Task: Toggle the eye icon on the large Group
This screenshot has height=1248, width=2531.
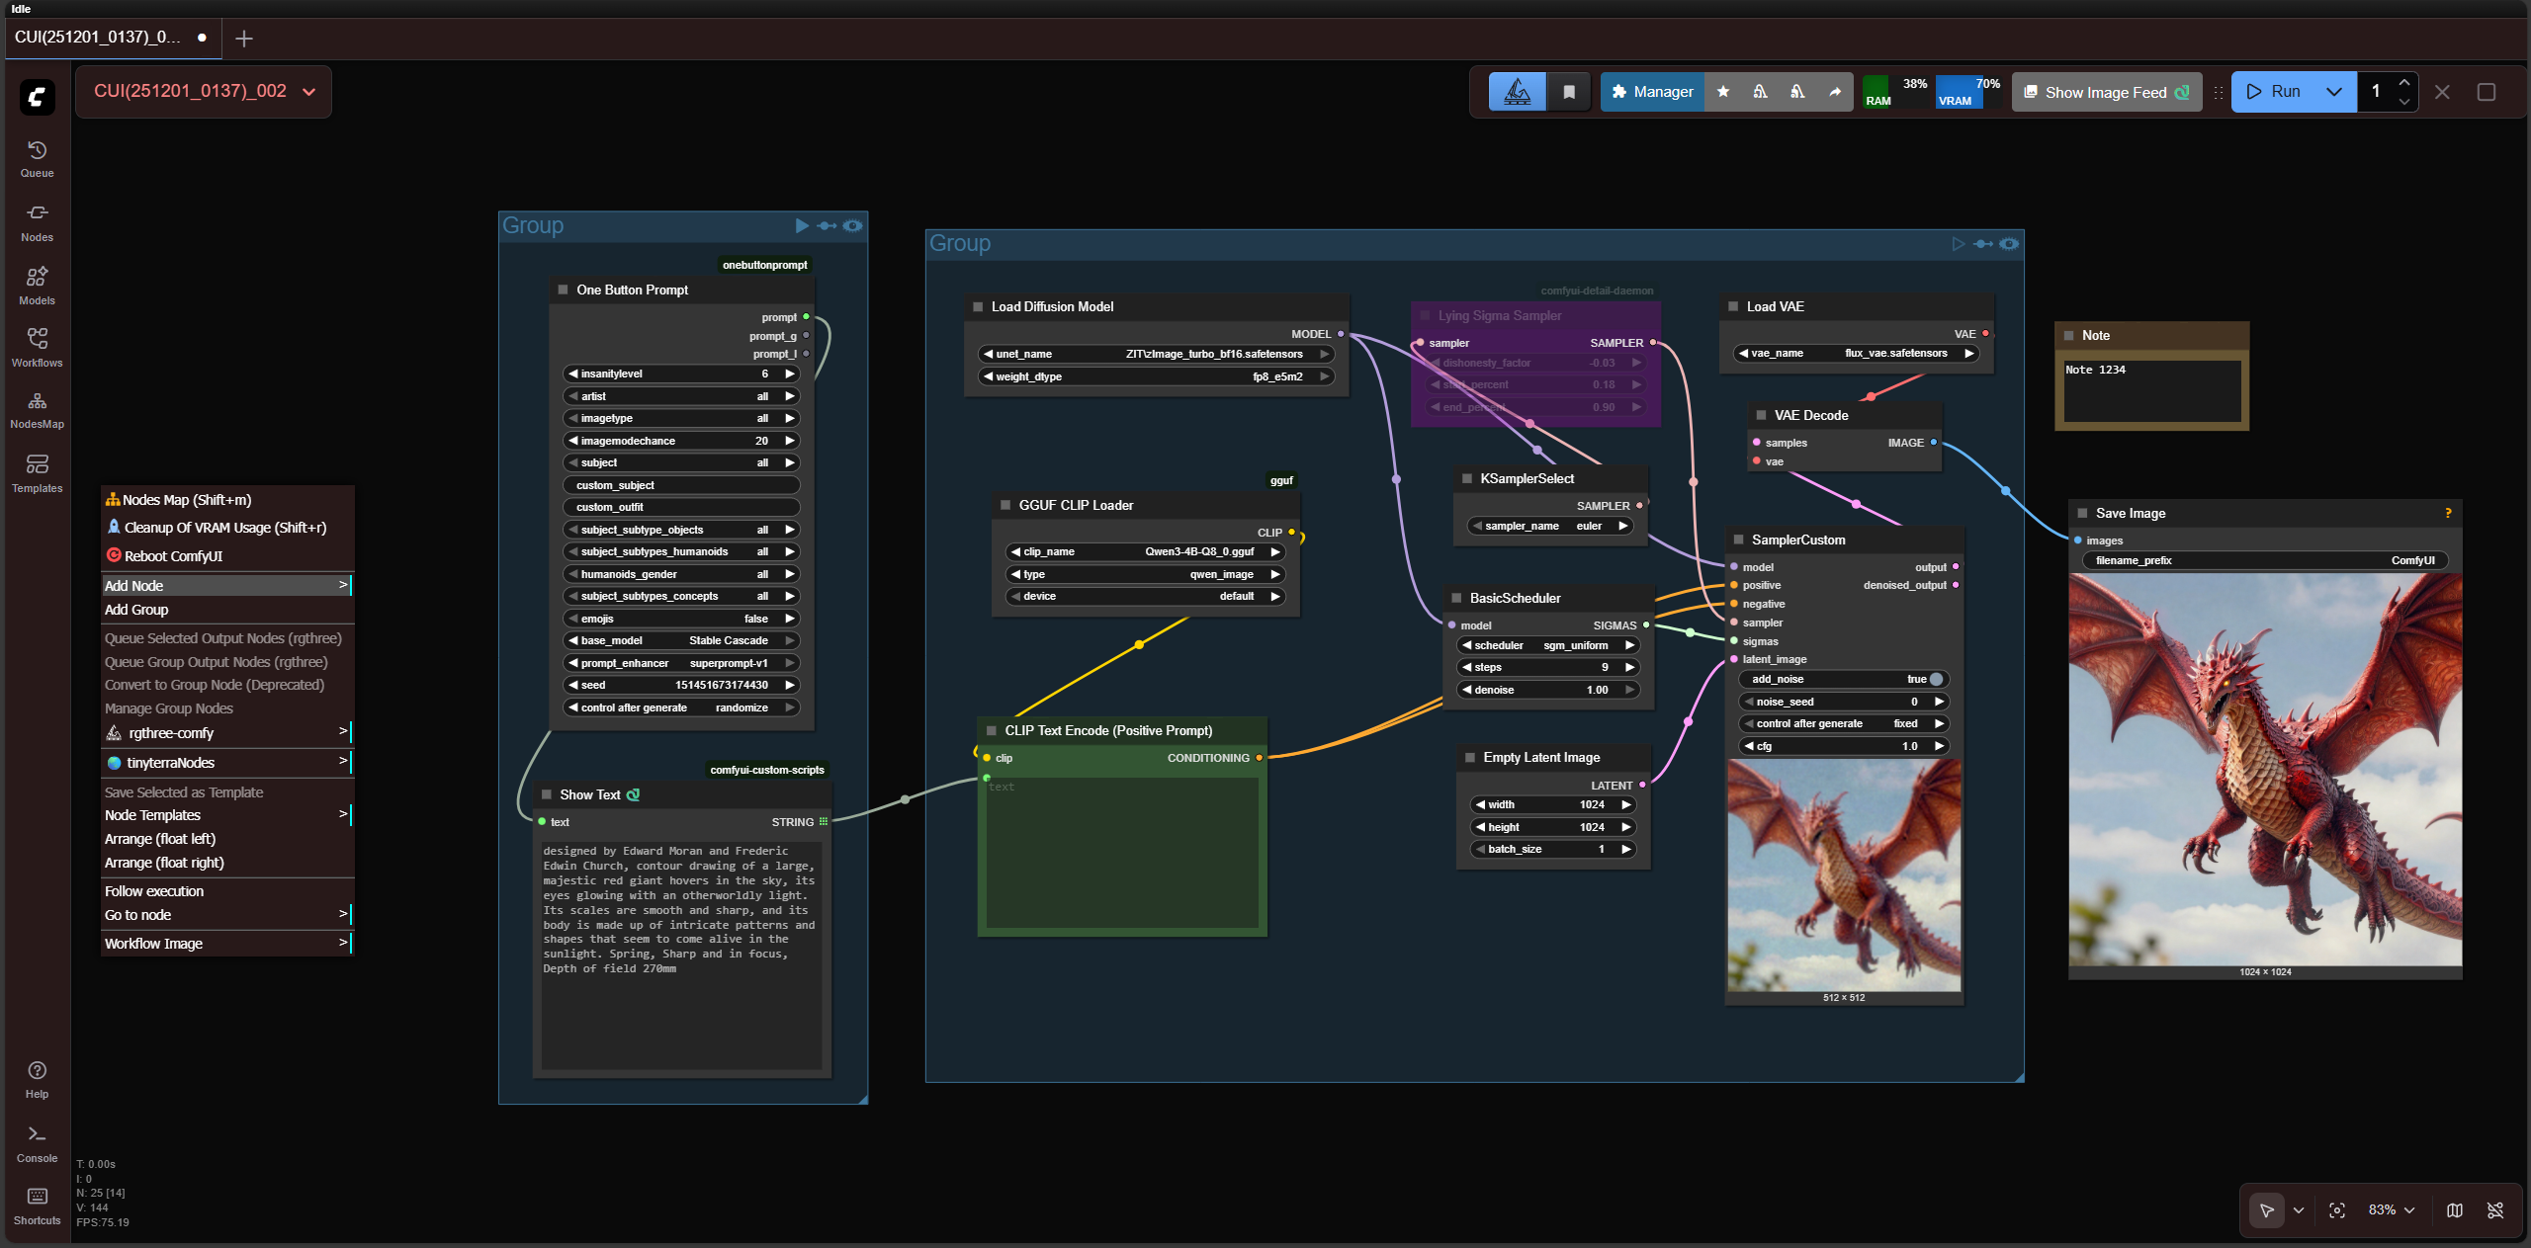Action: coord(2009,244)
